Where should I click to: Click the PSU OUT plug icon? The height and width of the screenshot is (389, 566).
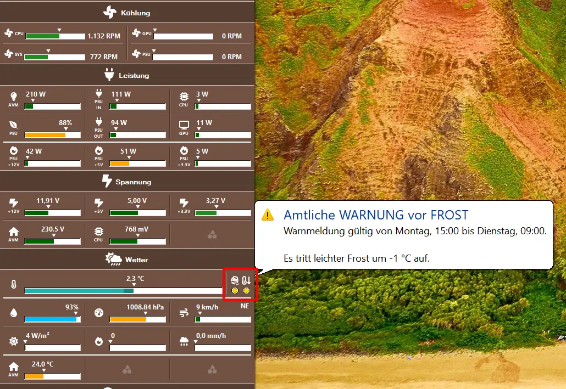(x=98, y=121)
